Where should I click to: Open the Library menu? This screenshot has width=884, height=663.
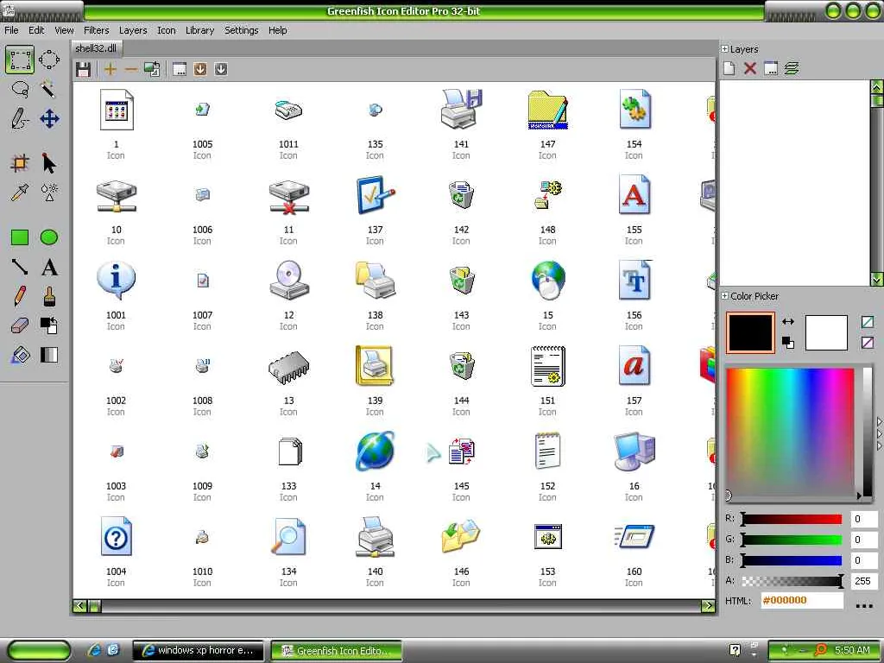click(x=199, y=30)
